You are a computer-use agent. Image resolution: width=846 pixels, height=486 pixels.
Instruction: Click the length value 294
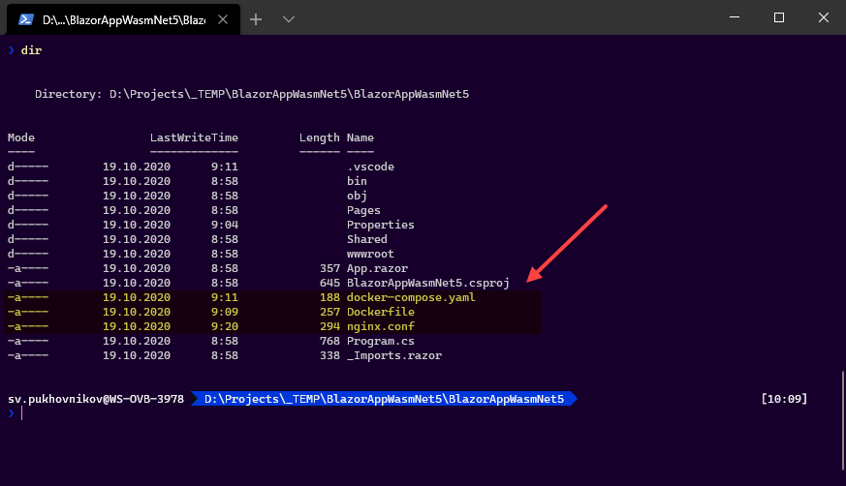point(329,327)
